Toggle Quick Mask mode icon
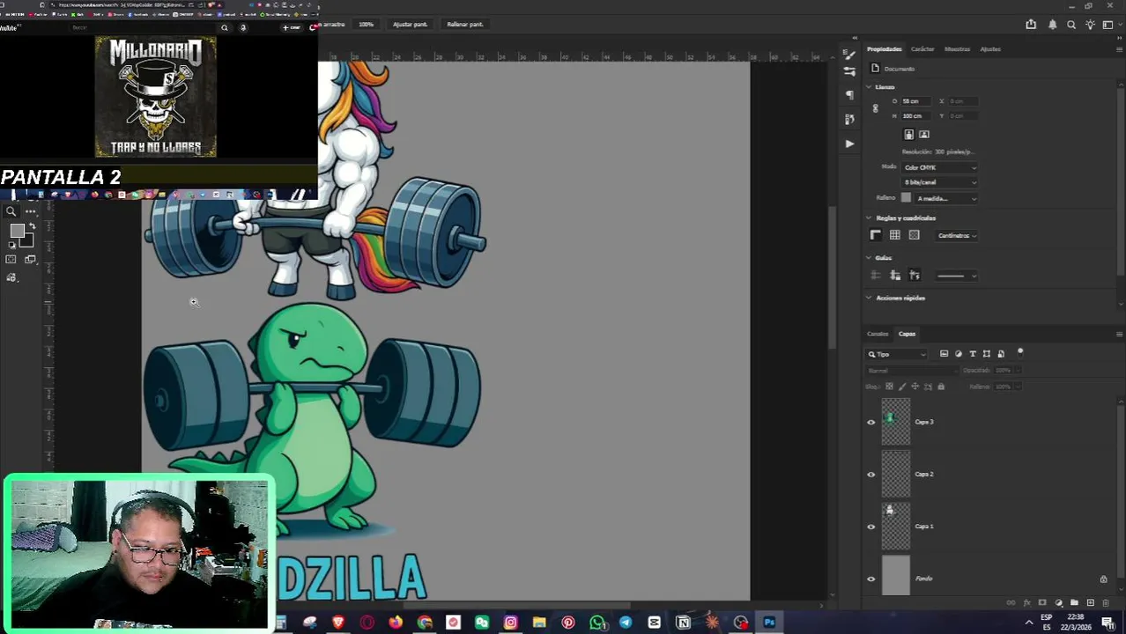The width and height of the screenshot is (1126, 634). point(11,259)
